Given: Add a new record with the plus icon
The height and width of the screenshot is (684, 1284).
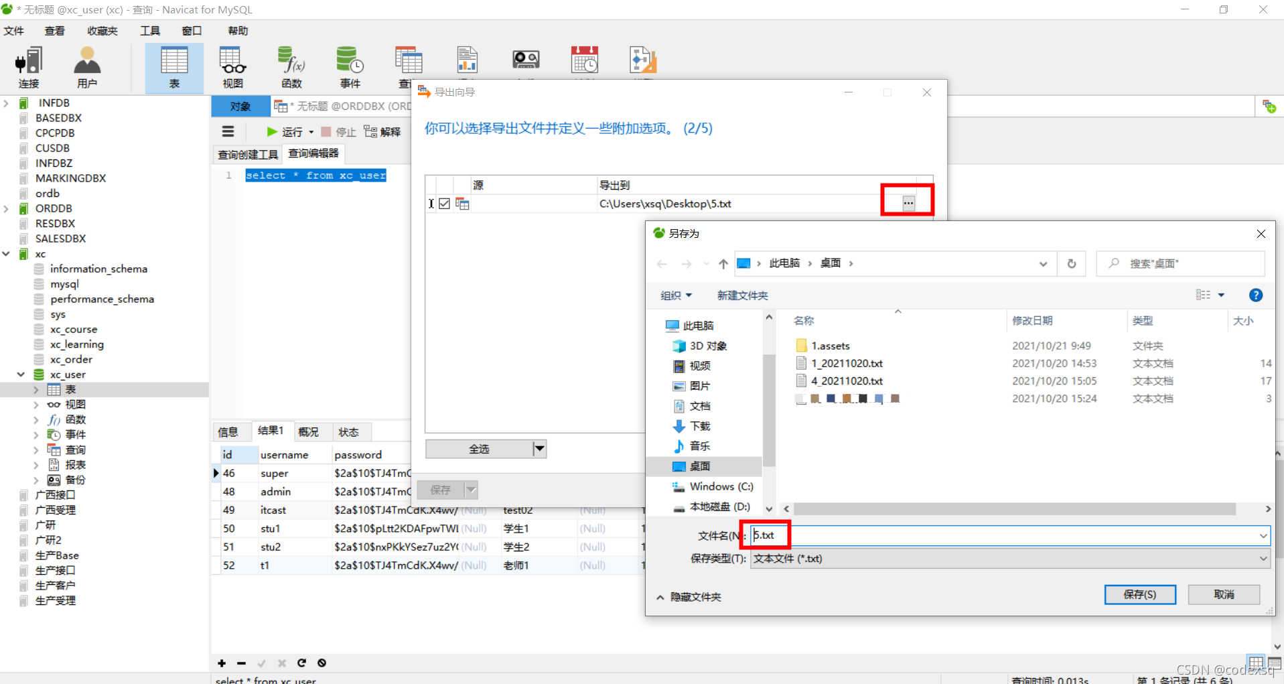Looking at the screenshot, I should (x=221, y=663).
